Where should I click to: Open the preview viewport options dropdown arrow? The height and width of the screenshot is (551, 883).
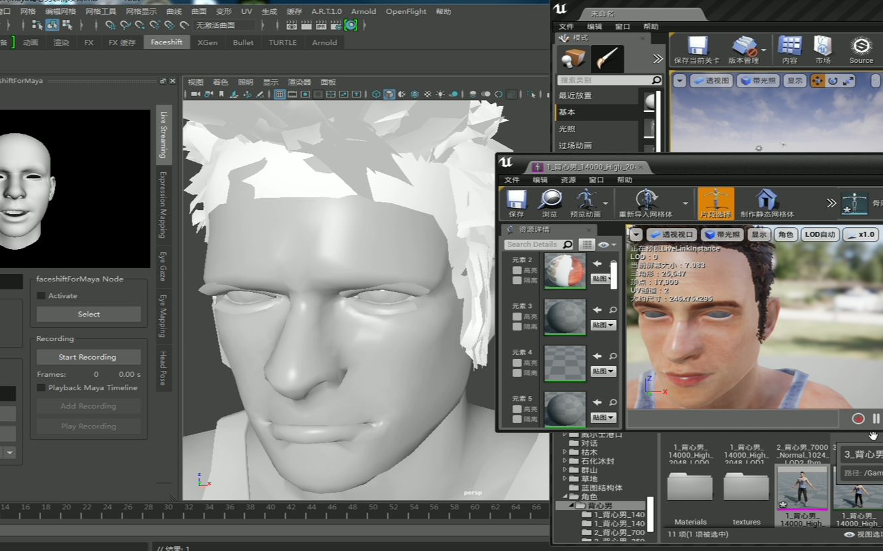636,234
